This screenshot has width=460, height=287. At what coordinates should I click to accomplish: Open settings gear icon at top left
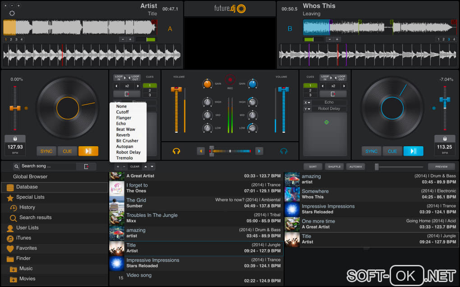(x=12, y=13)
